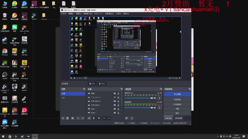Toggle lock on 文本 (GDI+) 2 source
This screenshot has height=139, width=248.
tap(118, 101)
